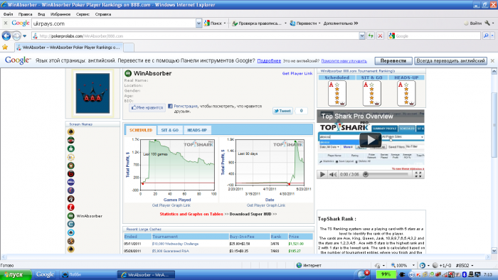
Task: Select the first gold spade screen-name icon
Action: click(71, 131)
